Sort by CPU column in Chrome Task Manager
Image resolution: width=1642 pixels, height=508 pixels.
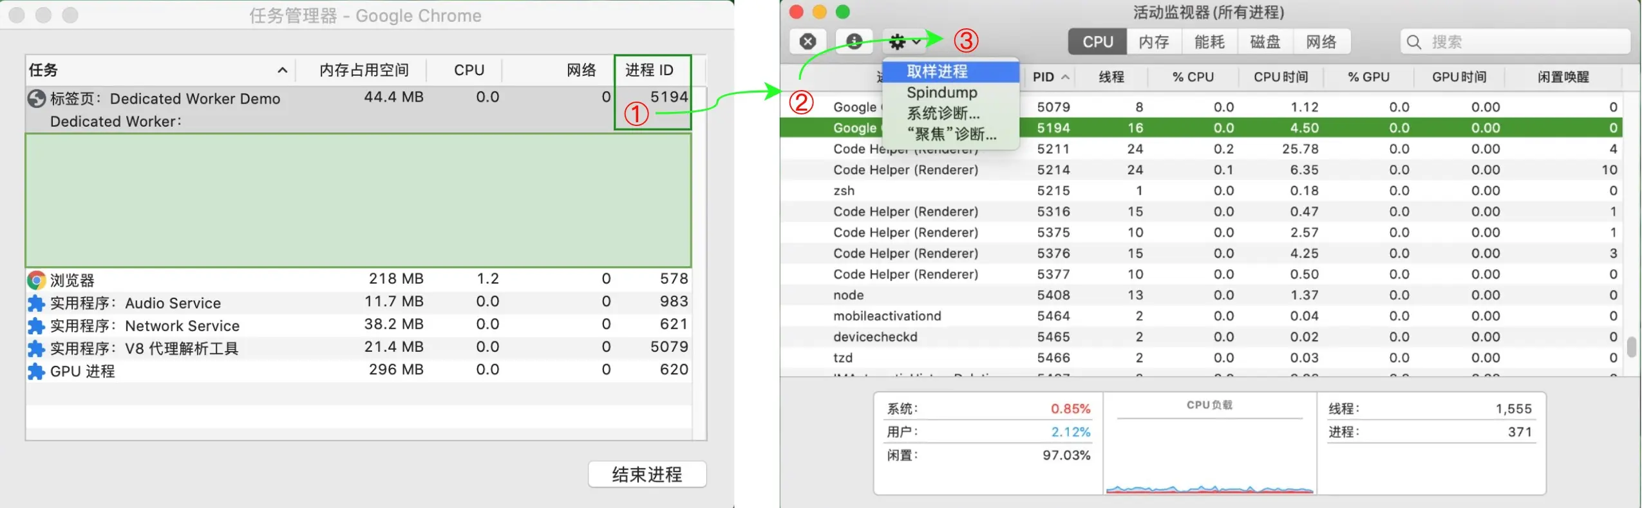click(x=469, y=70)
